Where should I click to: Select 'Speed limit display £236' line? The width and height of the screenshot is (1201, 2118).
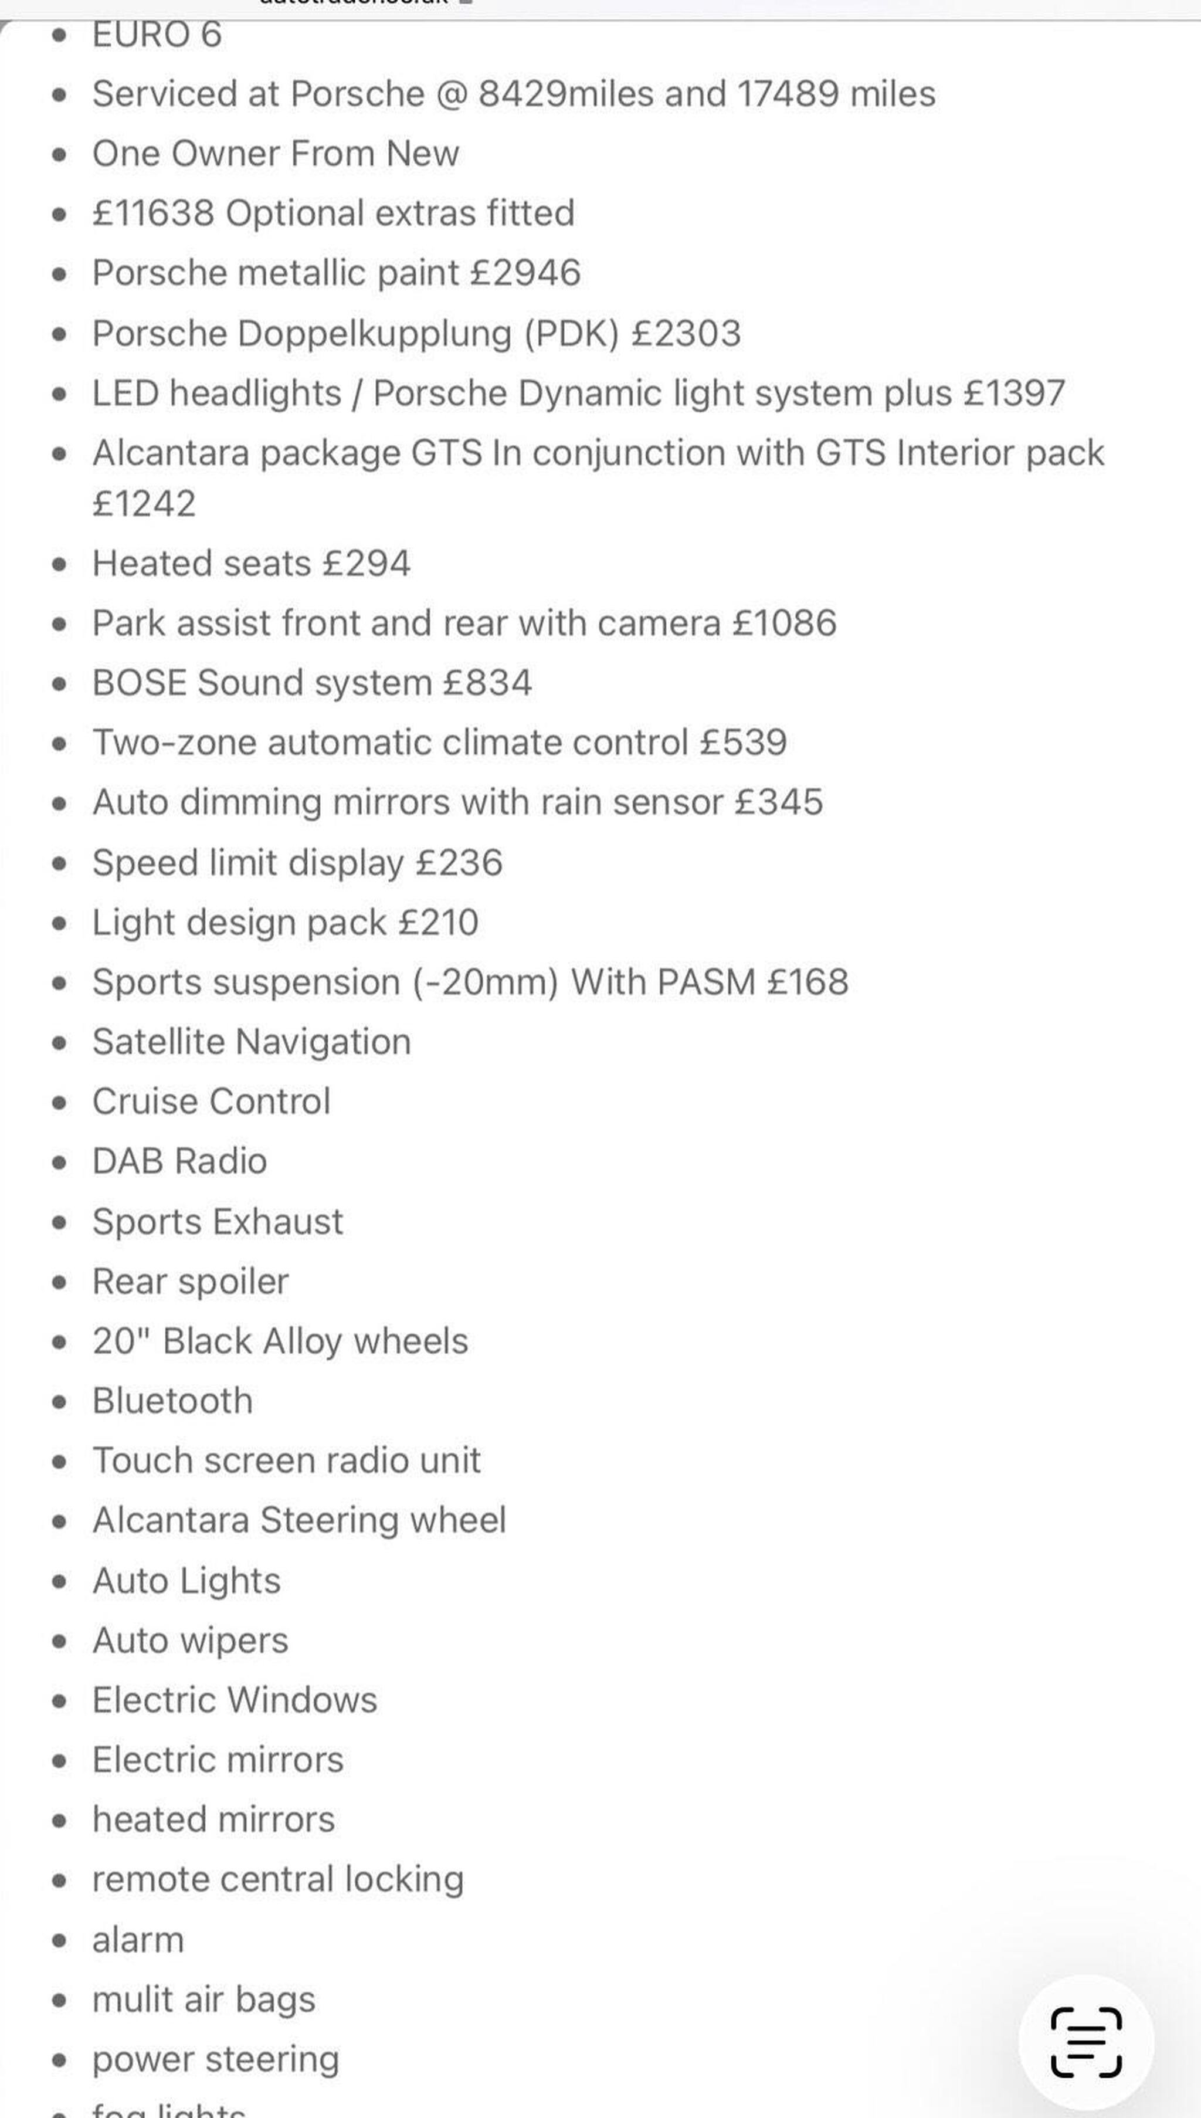click(x=297, y=863)
